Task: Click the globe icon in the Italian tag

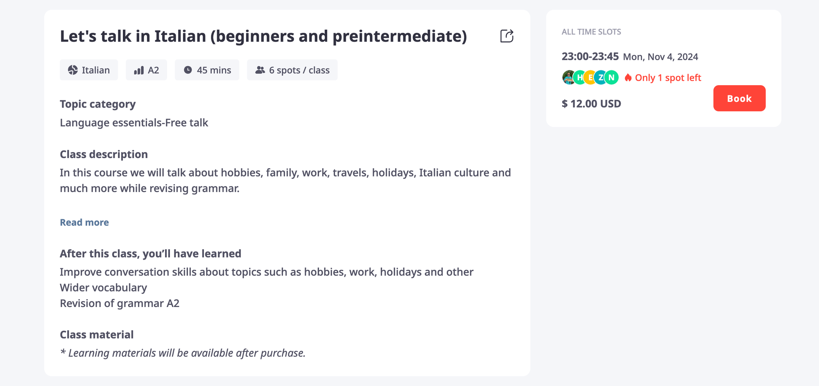Action: click(73, 70)
